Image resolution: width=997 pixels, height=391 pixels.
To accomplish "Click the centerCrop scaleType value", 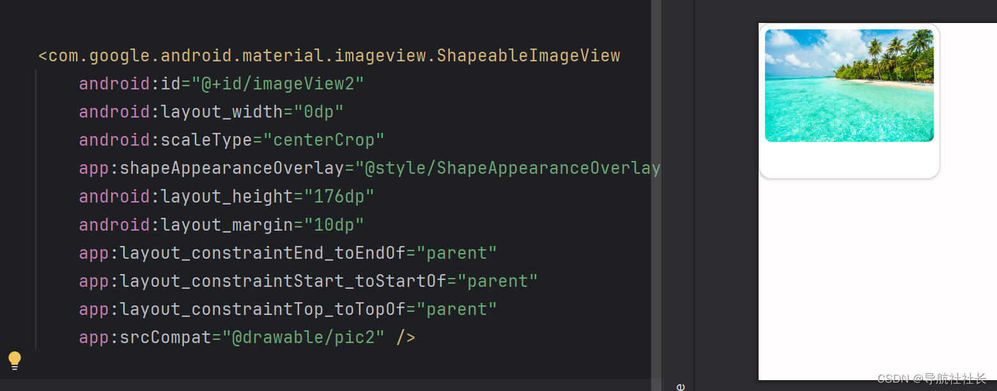I will click(x=326, y=139).
